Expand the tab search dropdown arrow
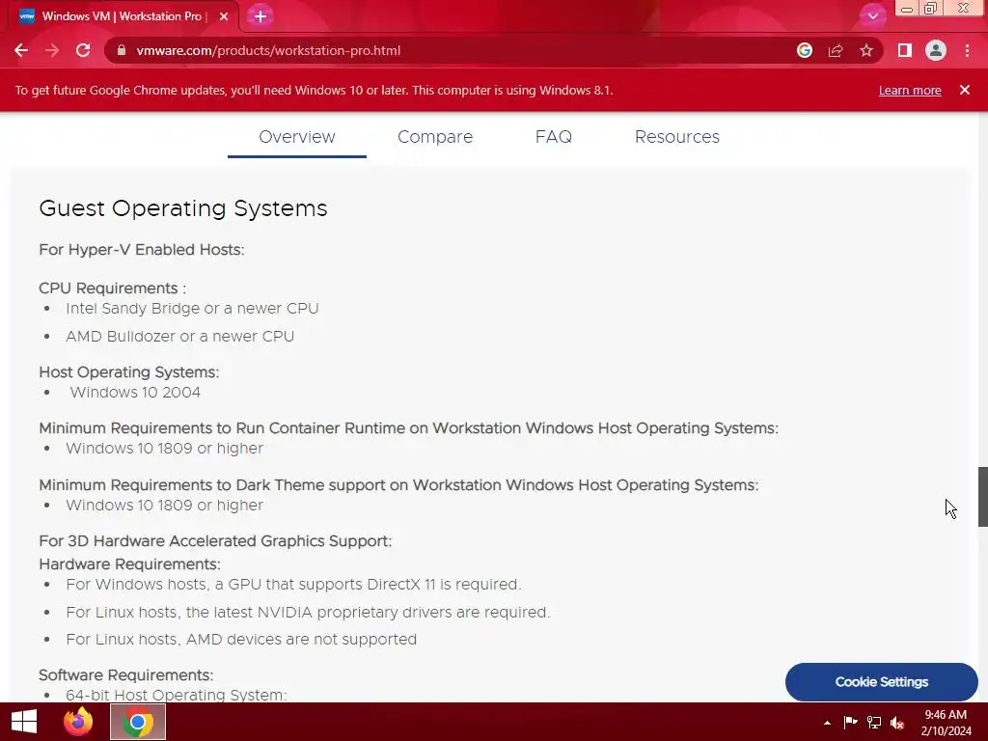This screenshot has height=741, width=988. click(x=872, y=16)
